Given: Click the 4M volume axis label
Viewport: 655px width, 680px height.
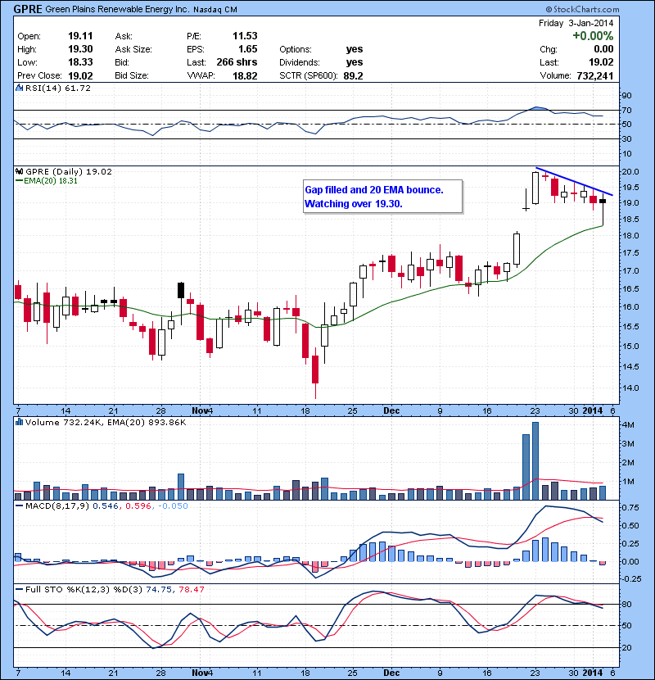Looking at the screenshot, I should (x=628, y=425).
